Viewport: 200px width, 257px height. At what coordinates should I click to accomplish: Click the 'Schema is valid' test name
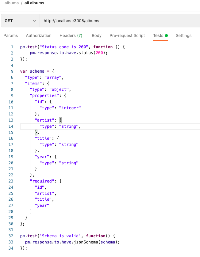60,236
